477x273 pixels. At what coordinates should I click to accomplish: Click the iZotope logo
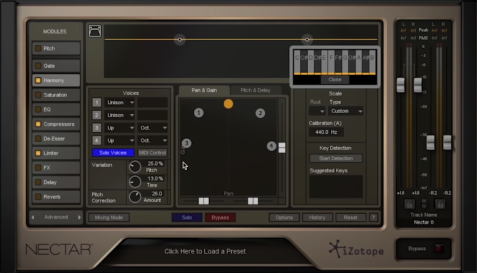pyautogui.click(x=357, y=249)
